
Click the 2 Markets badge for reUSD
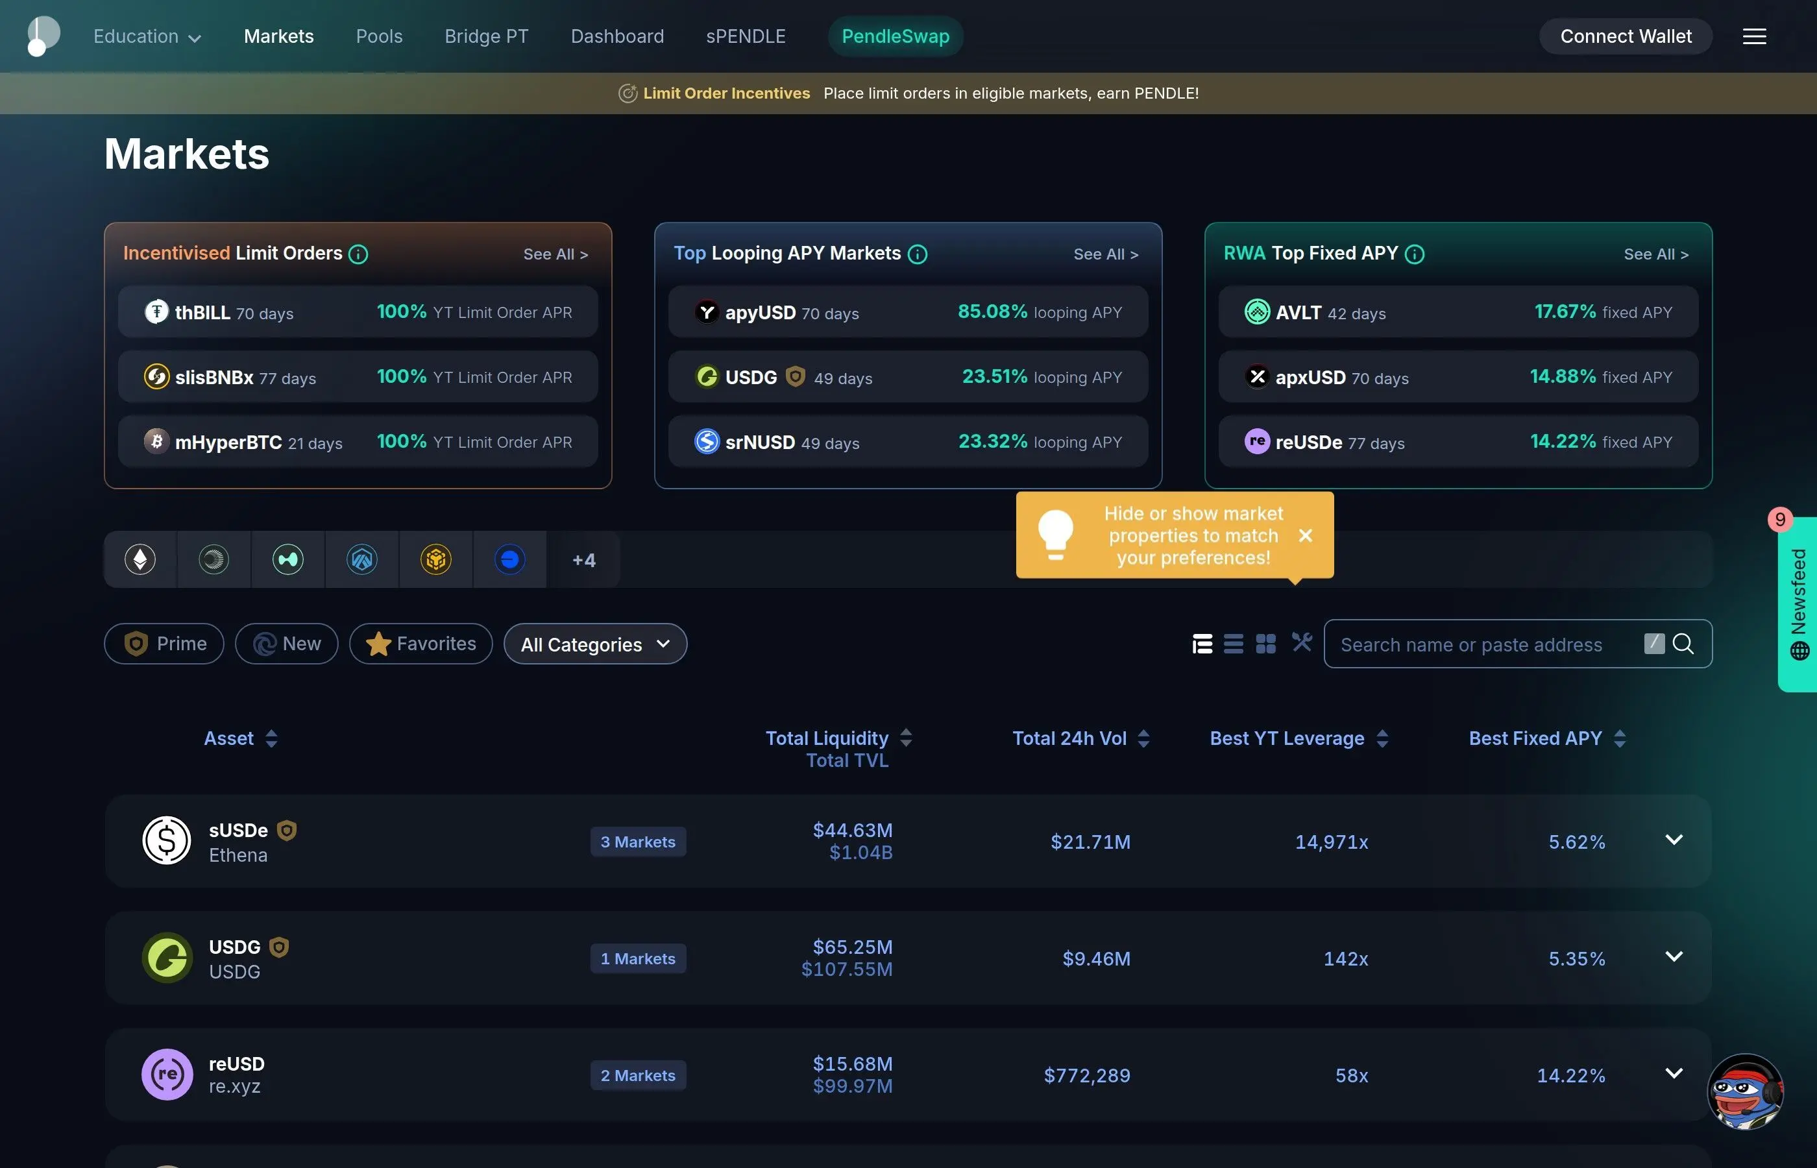[x=638, y=1075]
